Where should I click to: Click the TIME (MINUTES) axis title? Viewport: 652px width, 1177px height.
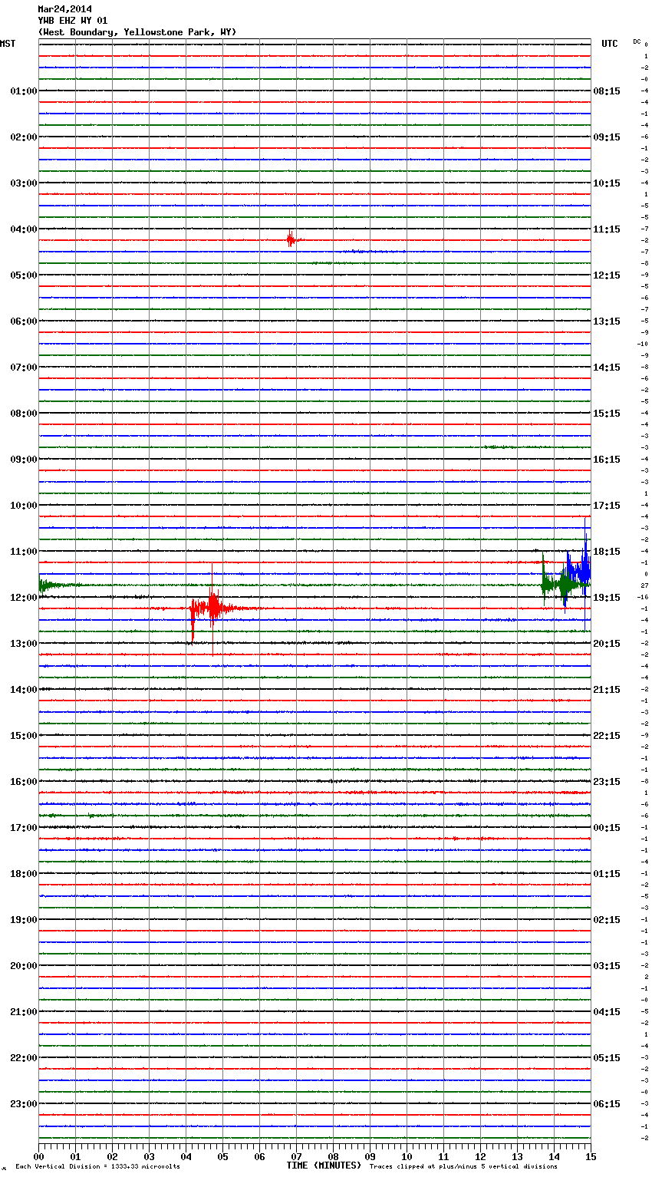tap(324, 1165)
